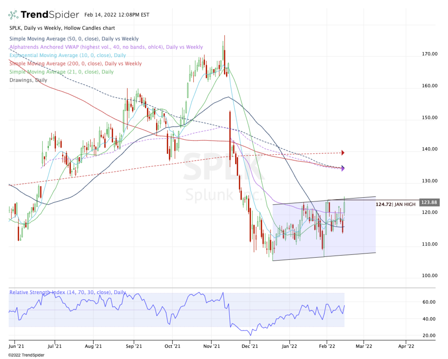Click the Oct '21 date axis label
The image size is (448, 359).
[x=172, y=346]
